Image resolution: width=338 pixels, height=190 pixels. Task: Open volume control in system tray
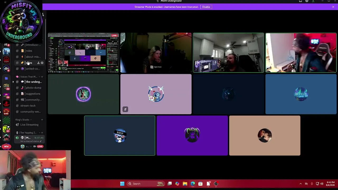pyautogui.click(x=322, y=184)
